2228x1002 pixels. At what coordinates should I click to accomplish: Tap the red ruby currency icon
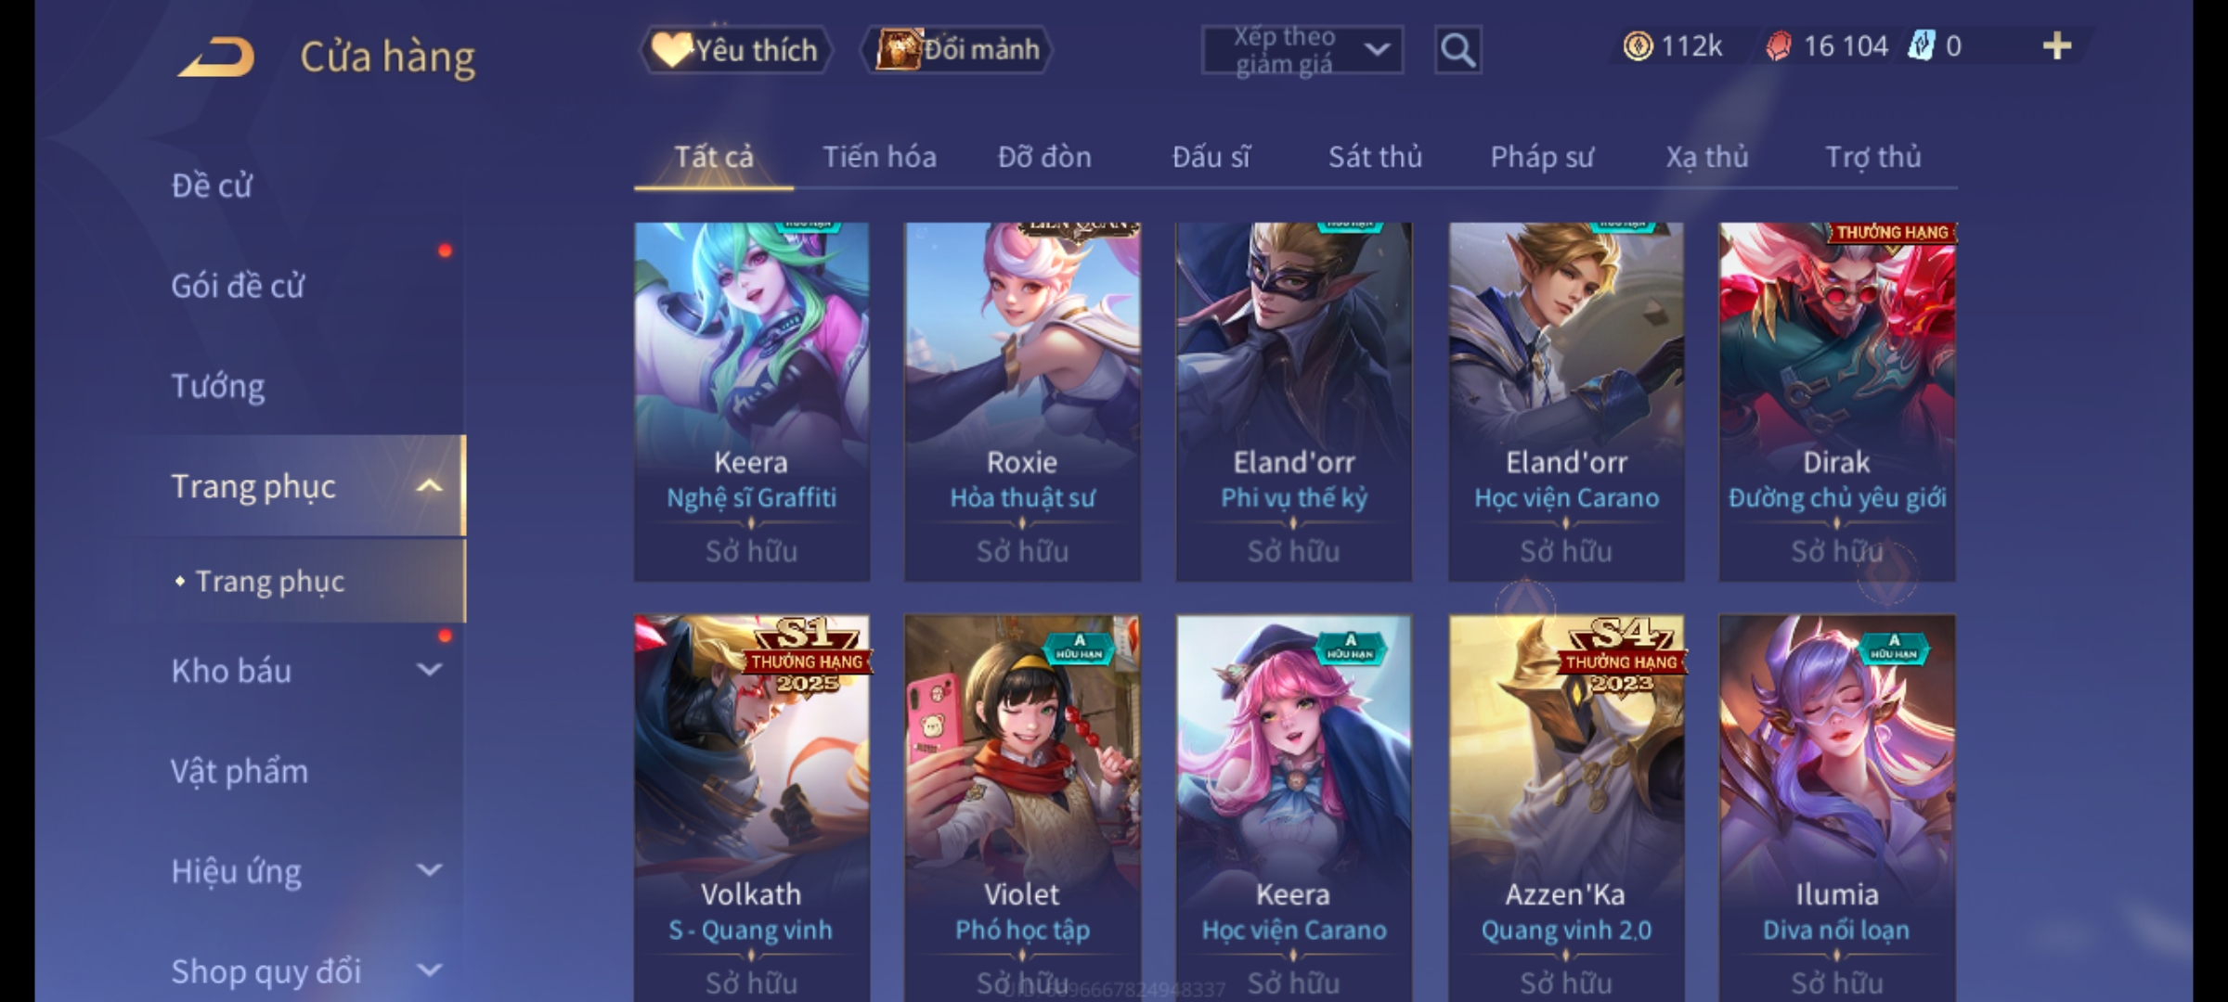[1778, 46]
